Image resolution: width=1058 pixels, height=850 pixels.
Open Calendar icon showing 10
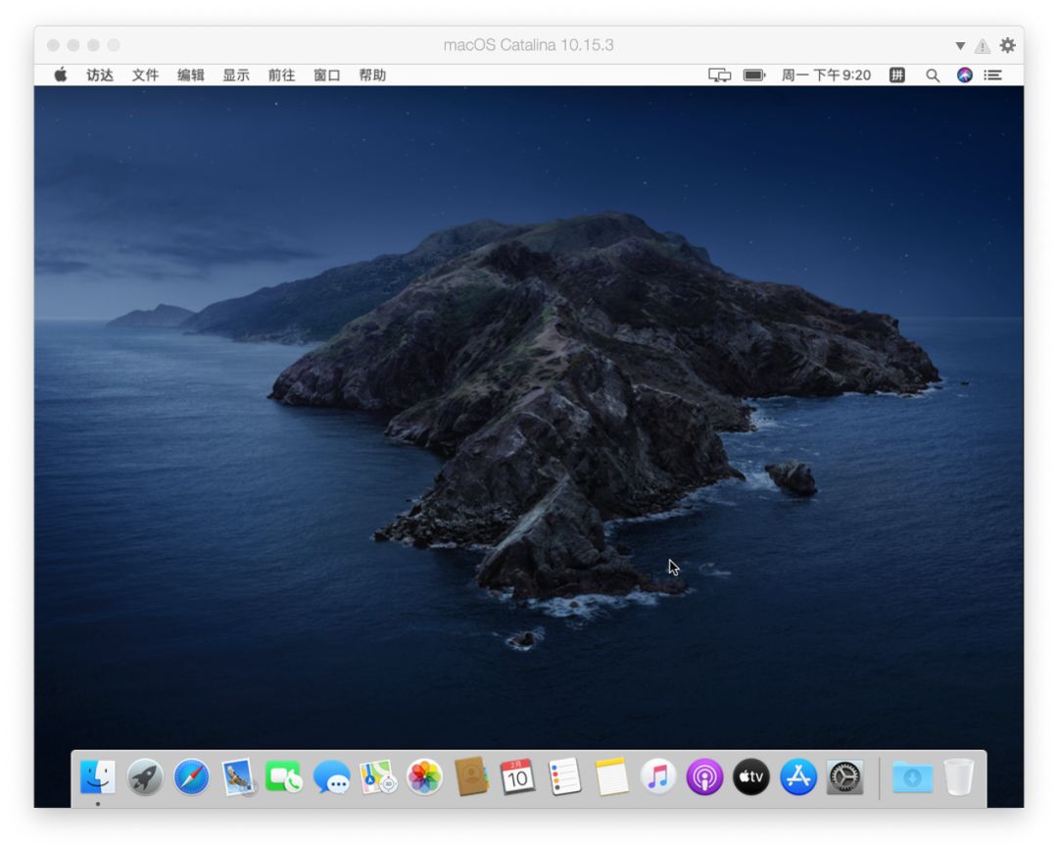tap(517, 776)
